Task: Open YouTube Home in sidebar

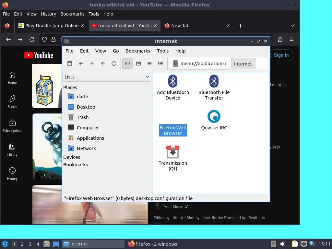Action: pyautogui.click(x=12, y=78)
